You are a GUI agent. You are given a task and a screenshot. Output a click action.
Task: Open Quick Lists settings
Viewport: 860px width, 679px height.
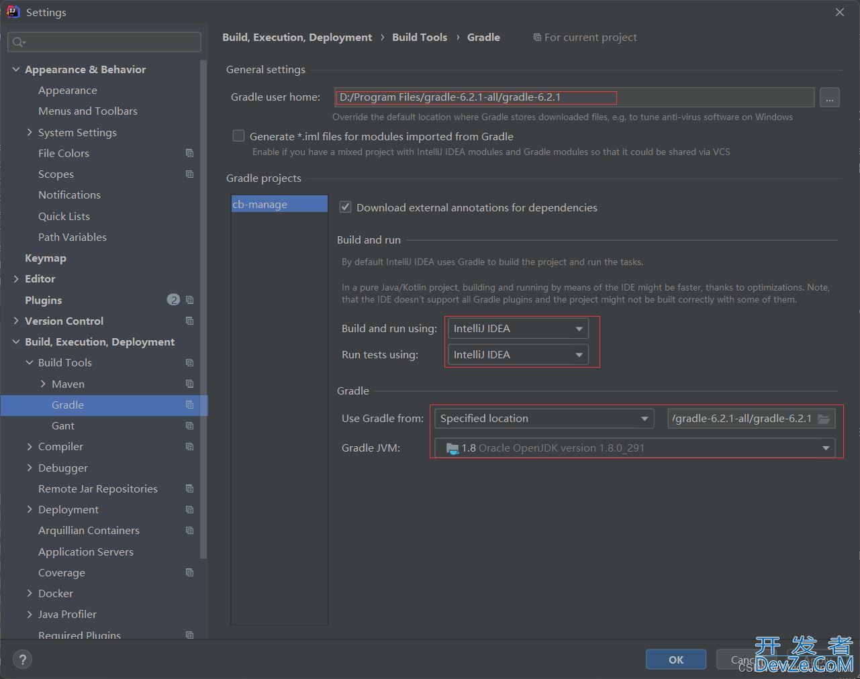(64, 216)
